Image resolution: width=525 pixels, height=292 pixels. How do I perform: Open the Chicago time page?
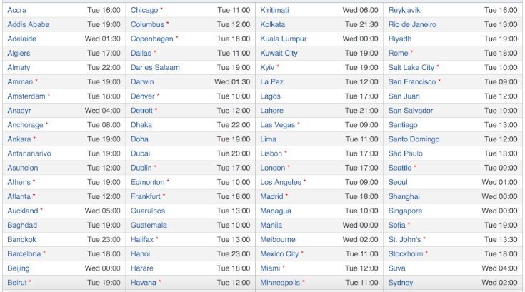144,10
